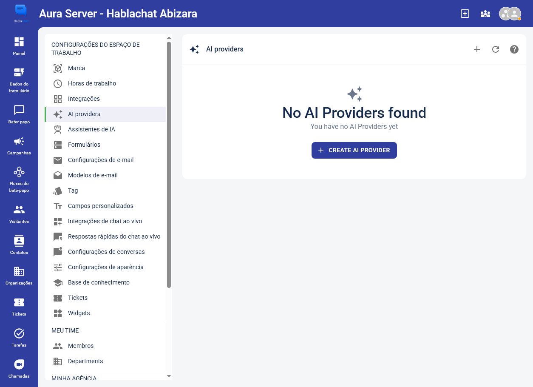Click the settings list scroll up arrow
This screenshot has height=387, width=533.
click(169, 38)
